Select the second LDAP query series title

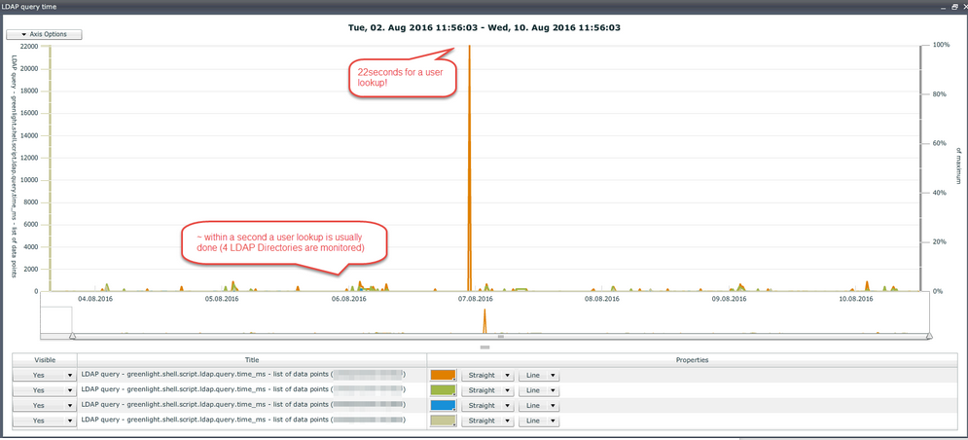pos(251,390)
